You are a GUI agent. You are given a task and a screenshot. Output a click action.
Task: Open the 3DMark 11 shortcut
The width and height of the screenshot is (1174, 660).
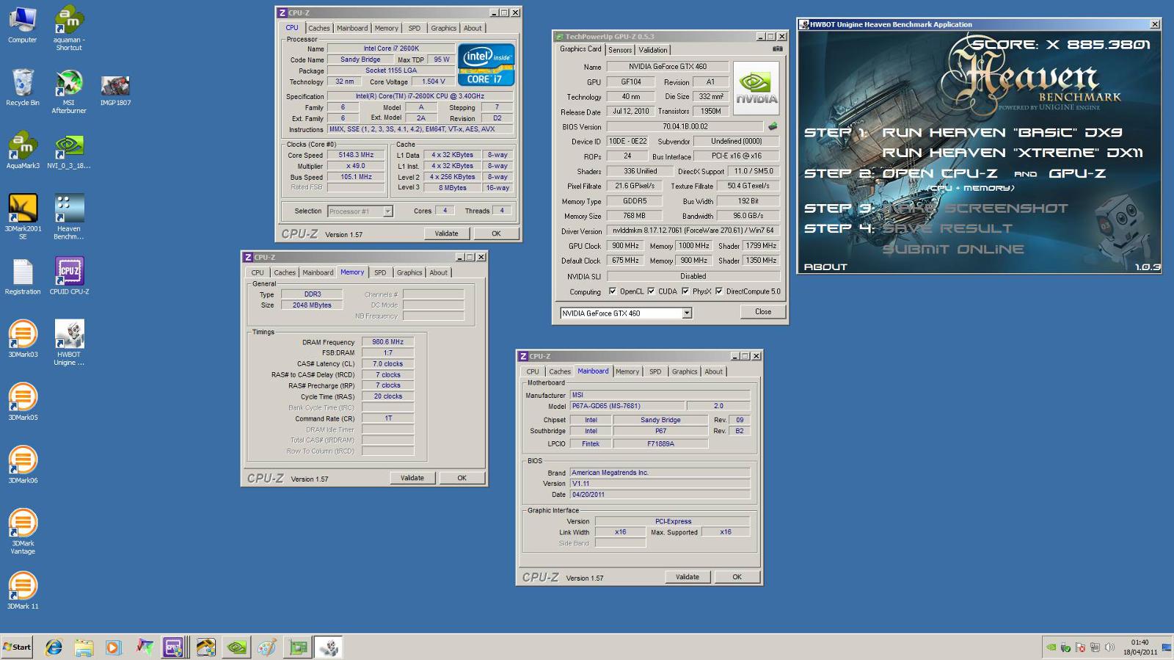tap(23, 591)
